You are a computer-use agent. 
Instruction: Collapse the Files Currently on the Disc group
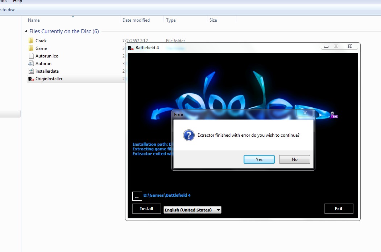click(x=26, y=31)
